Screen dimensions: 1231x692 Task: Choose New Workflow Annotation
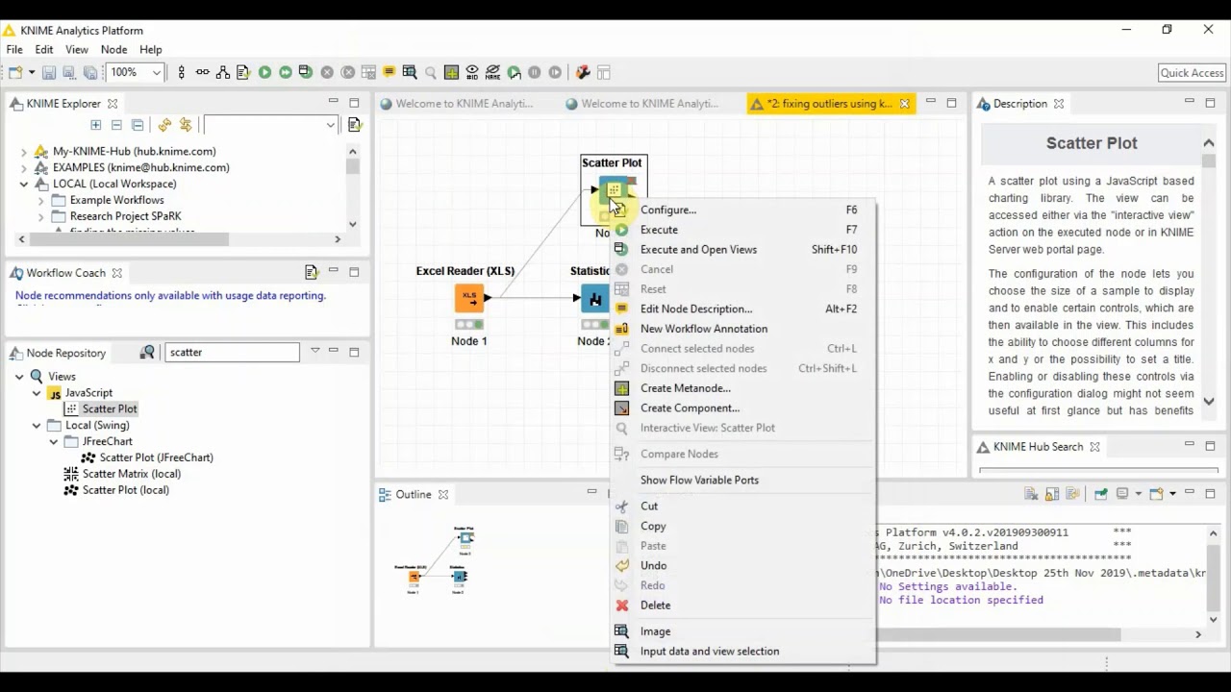point(743,329)
